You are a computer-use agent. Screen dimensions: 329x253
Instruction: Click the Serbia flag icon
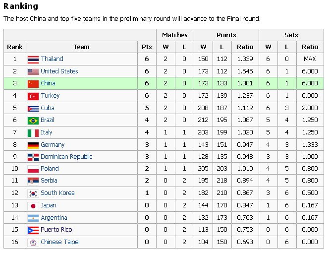tap(33, 181)
